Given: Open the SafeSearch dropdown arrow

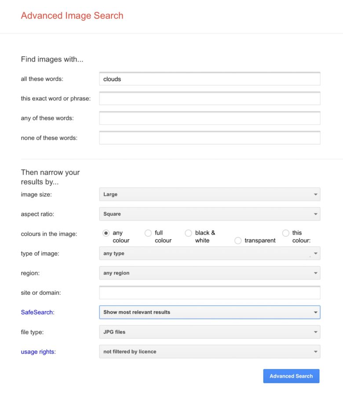Looking at the screenshot, I should point(315,312).
